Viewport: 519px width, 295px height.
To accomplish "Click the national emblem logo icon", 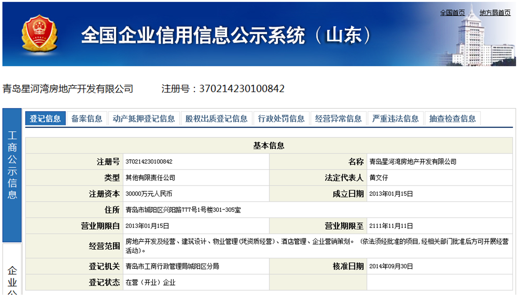I will point(39,33).
